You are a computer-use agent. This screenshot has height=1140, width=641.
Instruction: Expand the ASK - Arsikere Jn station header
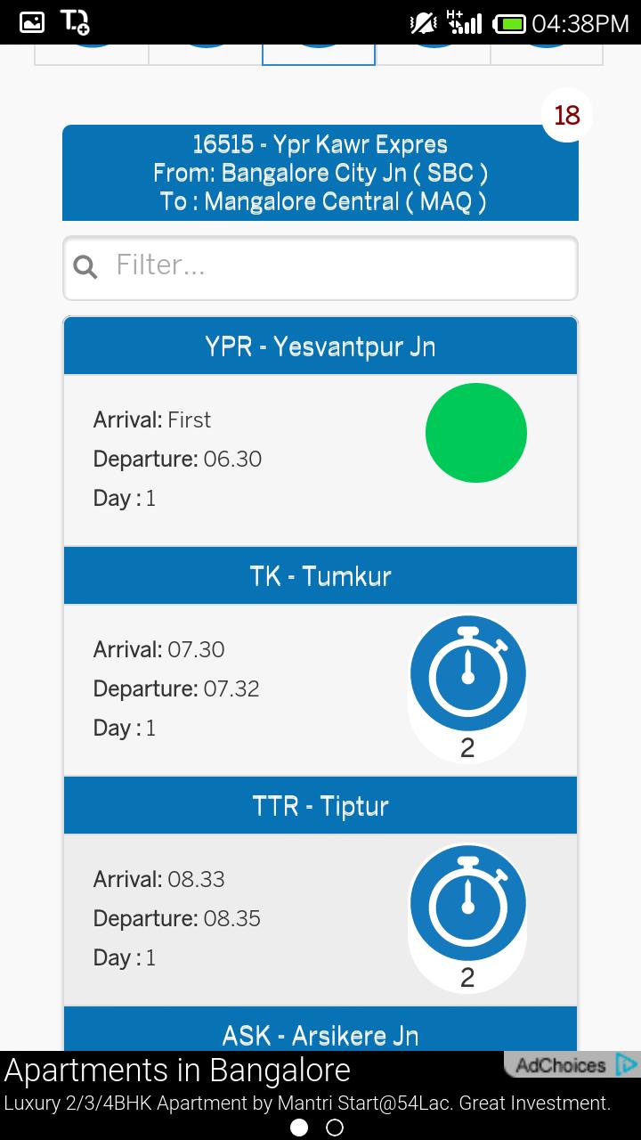[x=320, y=1034]
